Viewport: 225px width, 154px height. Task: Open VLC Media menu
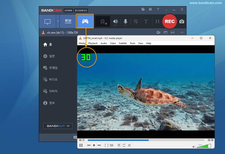pos(82,43)
